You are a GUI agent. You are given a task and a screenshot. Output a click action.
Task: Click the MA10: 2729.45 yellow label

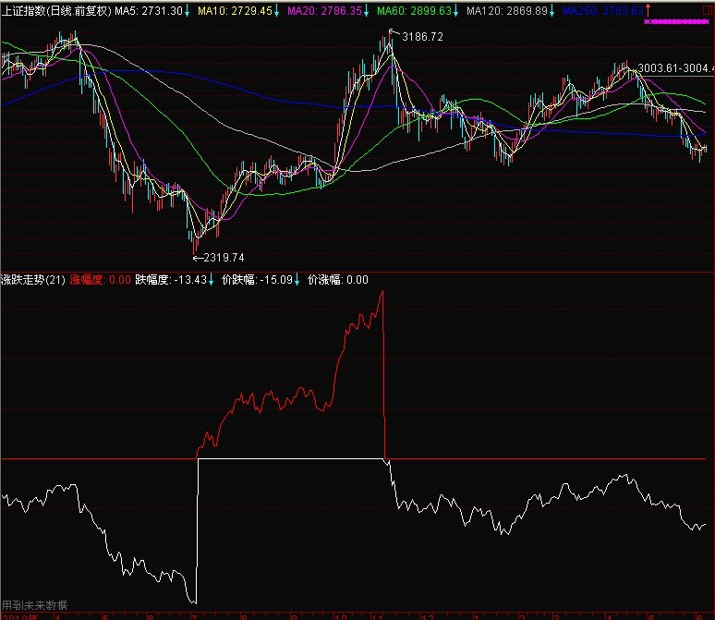tap(235, 10)
